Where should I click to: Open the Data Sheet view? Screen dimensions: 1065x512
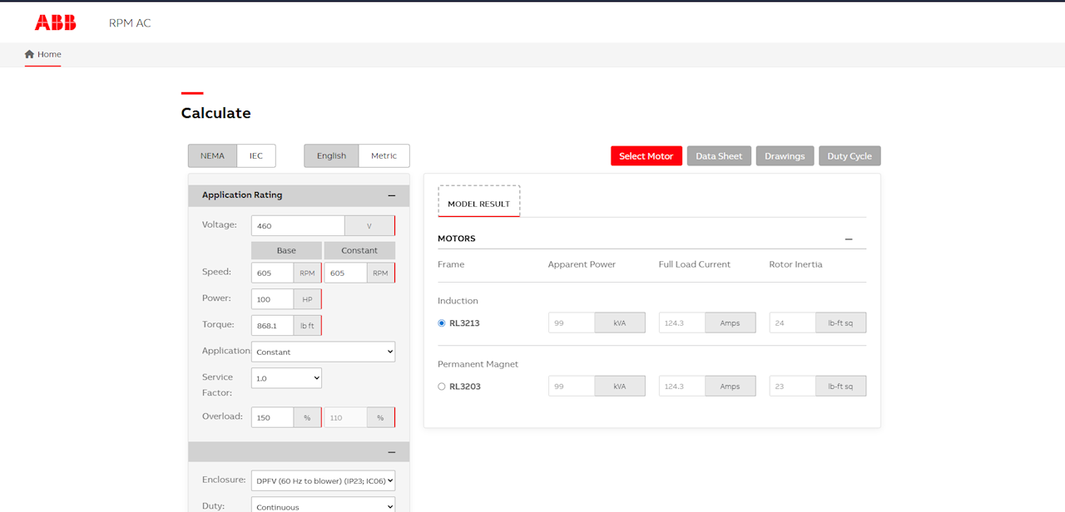719,155
